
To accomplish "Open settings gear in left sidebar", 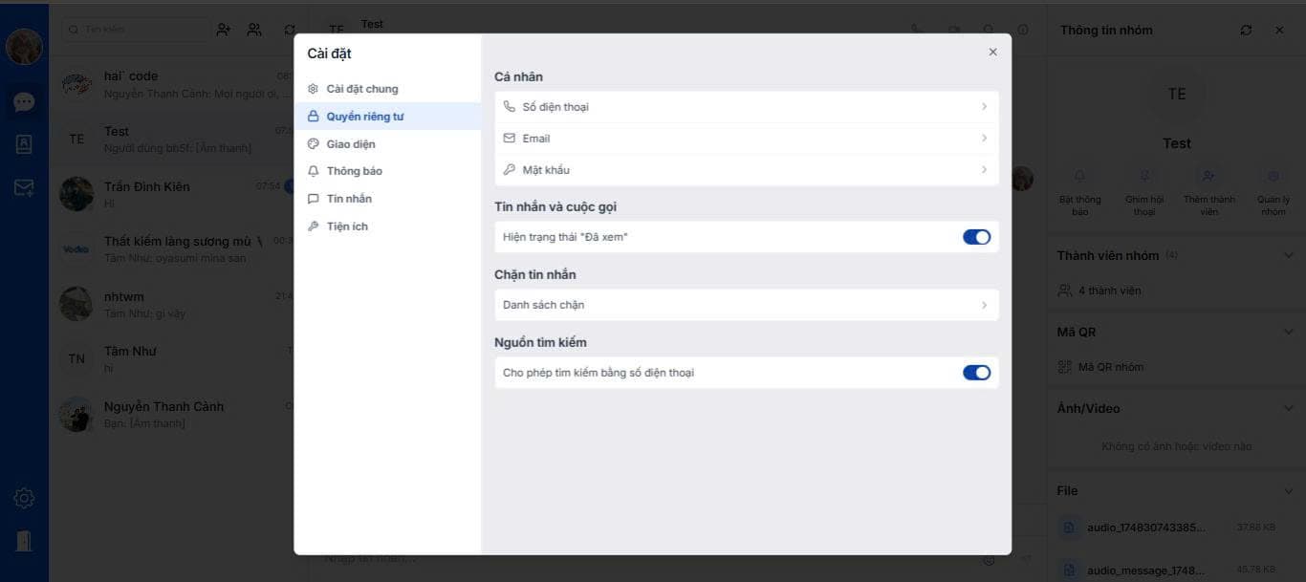I will click(x=24, y=498).
